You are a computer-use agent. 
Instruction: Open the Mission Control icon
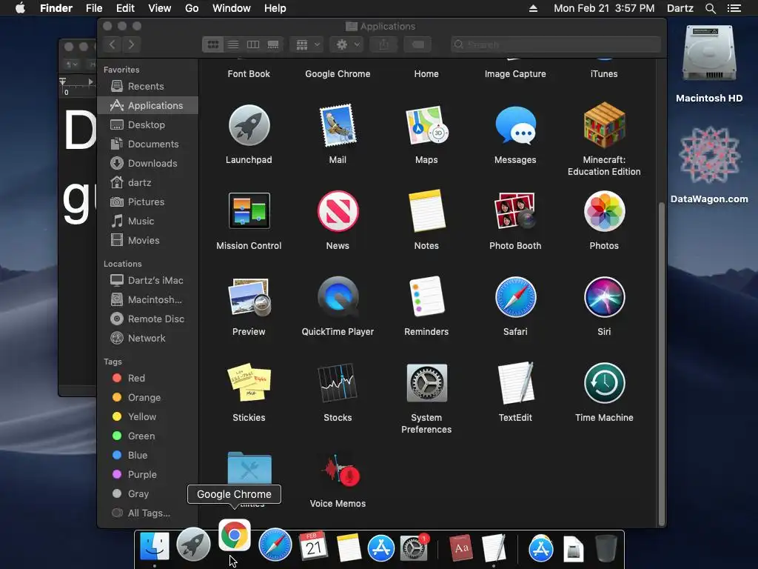249,211
